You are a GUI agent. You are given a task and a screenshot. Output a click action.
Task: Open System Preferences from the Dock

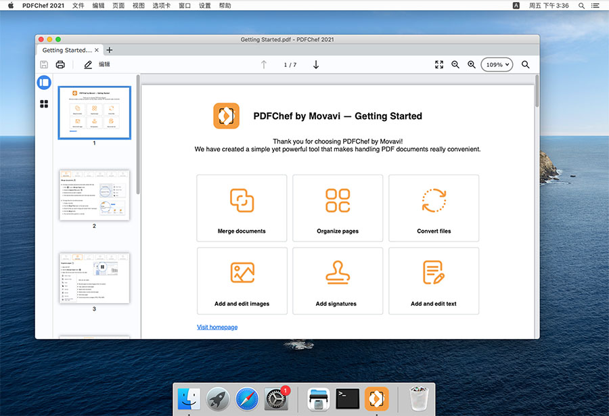point(276,399)
